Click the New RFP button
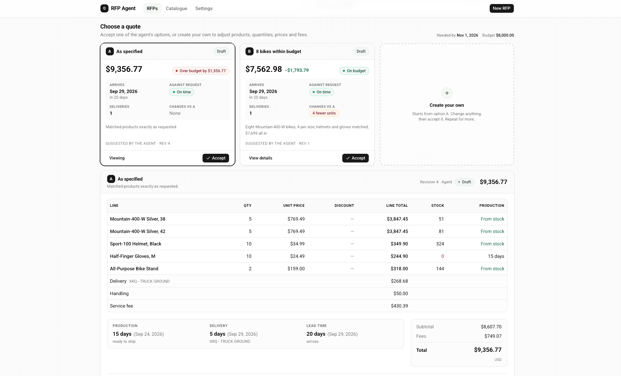This screenshot has width=621, height=376. 501,8
